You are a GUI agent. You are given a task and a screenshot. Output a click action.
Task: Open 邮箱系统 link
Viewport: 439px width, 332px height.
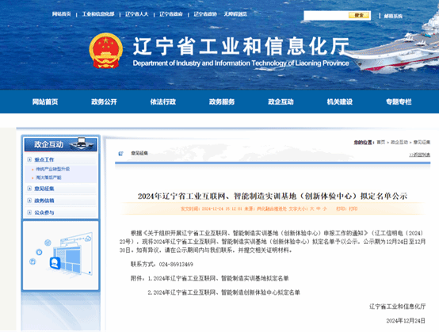coord(393,16)
